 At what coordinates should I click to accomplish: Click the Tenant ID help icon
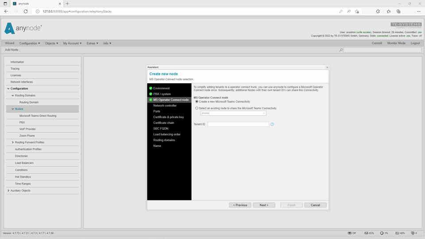(x=272, y=124)
